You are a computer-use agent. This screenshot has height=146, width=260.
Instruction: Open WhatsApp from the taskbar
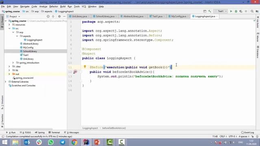click(51, 142)
